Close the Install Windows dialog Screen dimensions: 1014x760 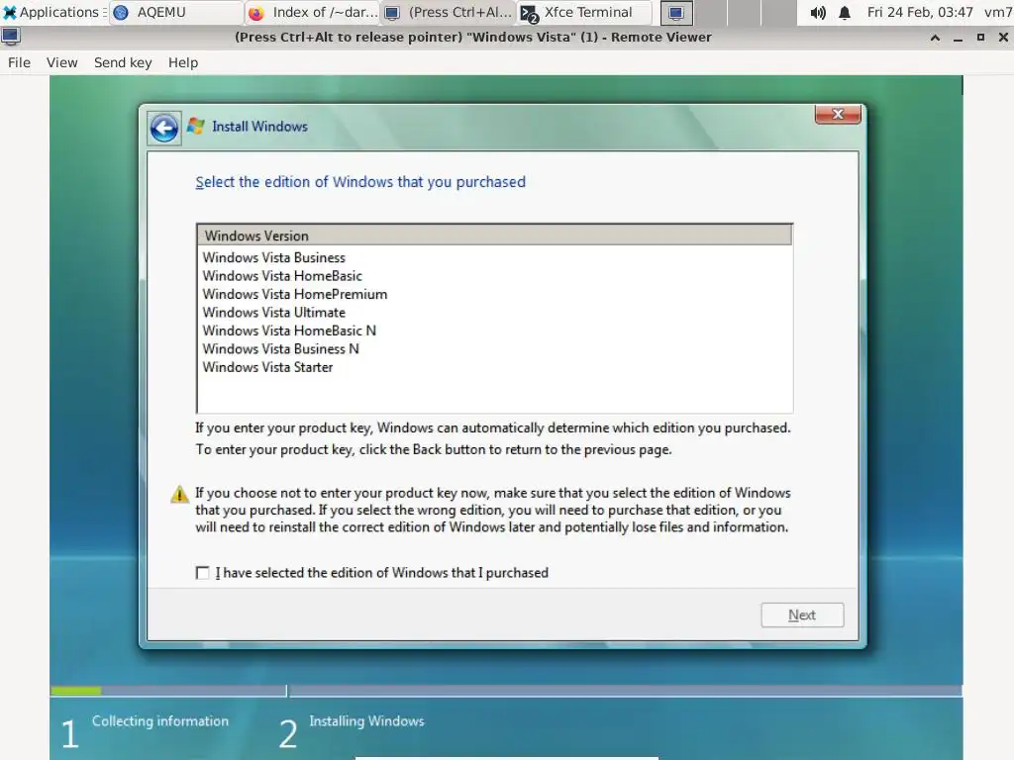point(838,115)
